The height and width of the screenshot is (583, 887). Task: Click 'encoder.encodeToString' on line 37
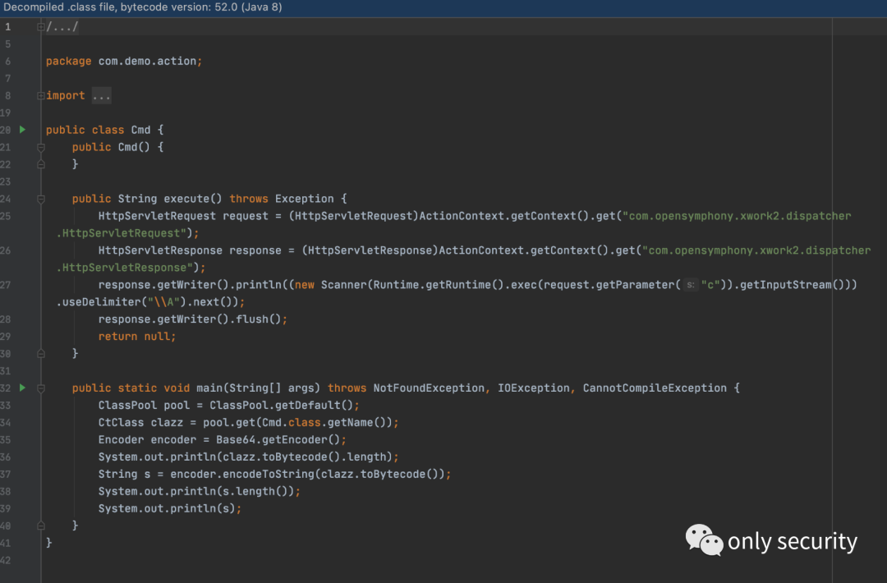(242, 475)
